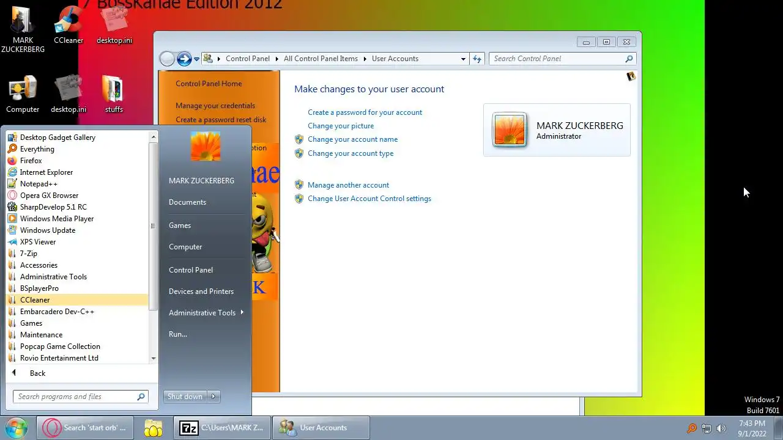The height and width of the screenshot is (440, 783).
Task: Click the Start menu user picture
Action: pos(206,146)
